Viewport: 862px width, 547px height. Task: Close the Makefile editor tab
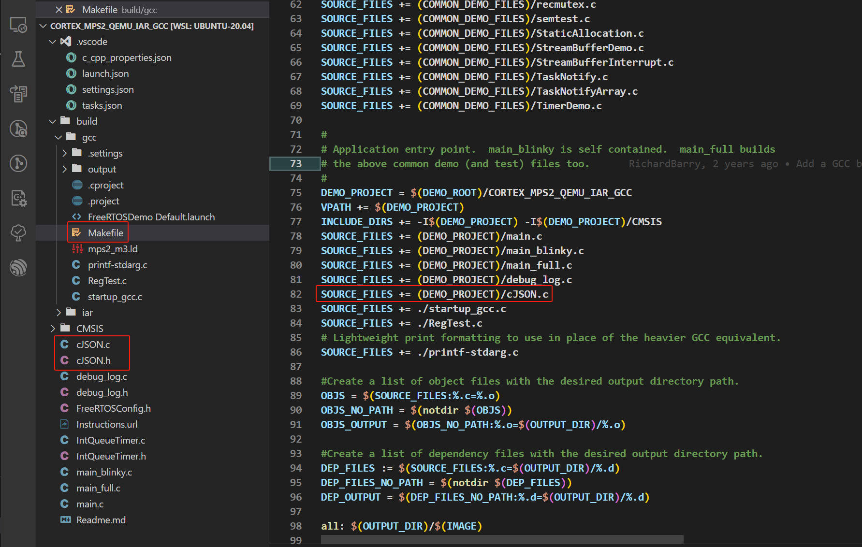click(59, 10)
